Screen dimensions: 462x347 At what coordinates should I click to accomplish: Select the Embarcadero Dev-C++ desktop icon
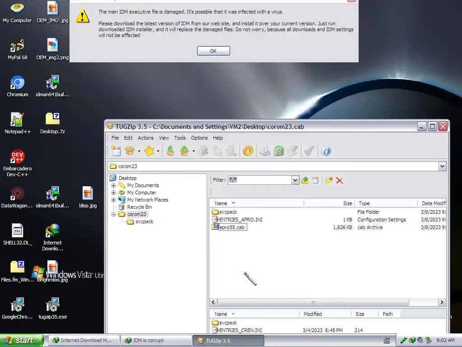(18, 163)
